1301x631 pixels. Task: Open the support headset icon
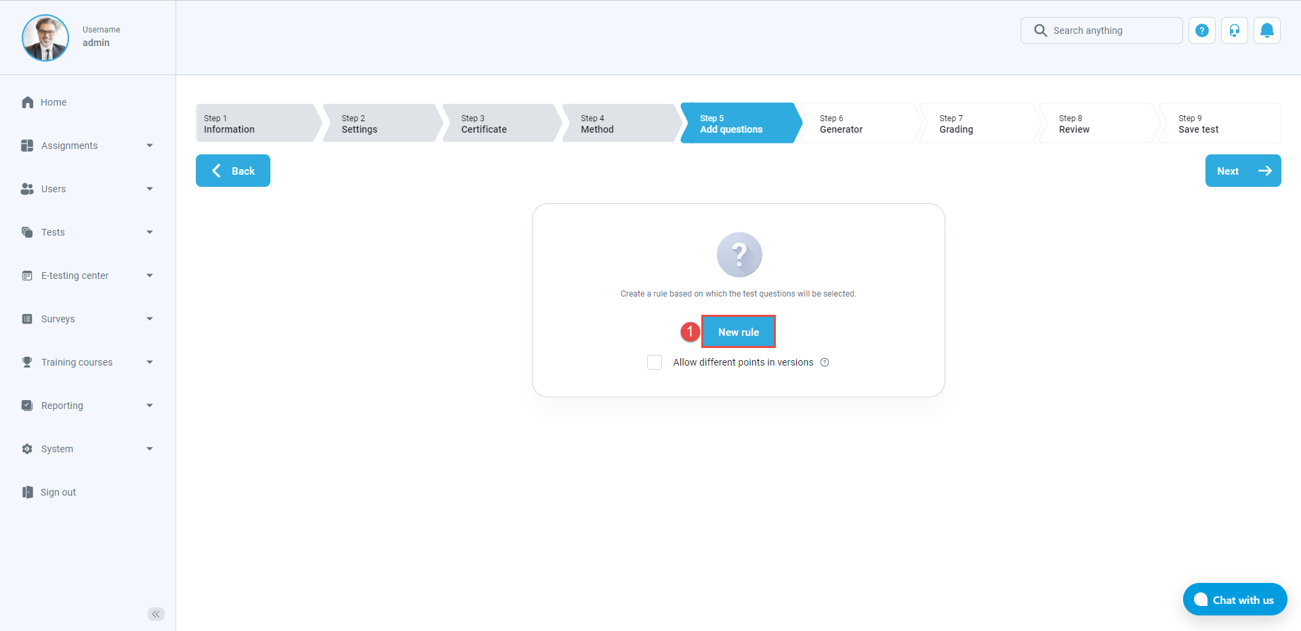pos(1234,30)
